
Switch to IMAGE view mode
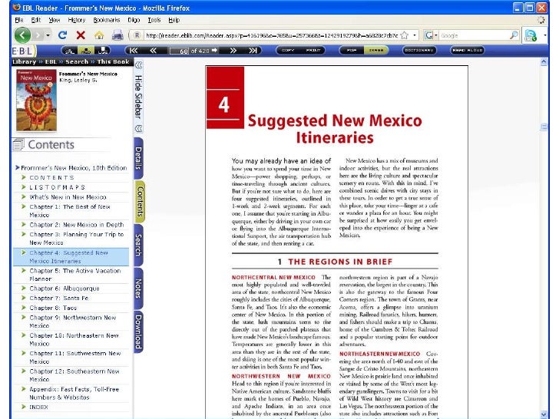[x=375, y=50]
